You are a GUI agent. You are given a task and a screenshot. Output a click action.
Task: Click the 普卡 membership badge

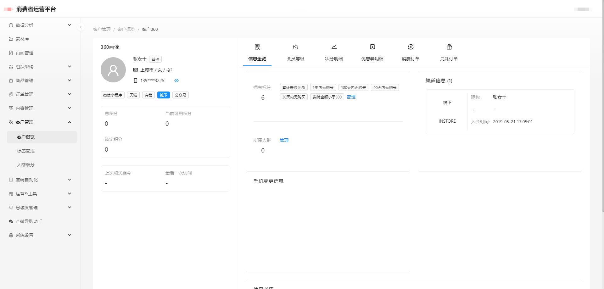click(x=155, y=59)
